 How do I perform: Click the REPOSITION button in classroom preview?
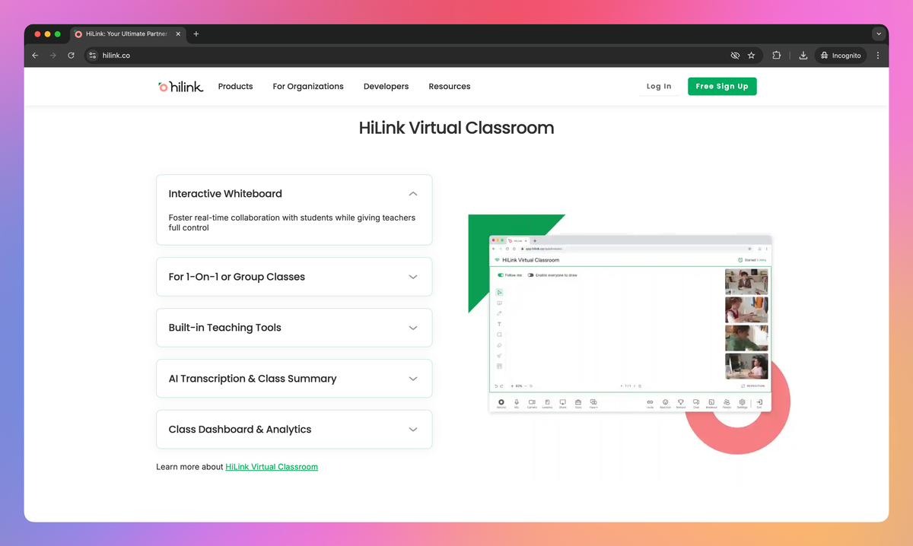754,386
